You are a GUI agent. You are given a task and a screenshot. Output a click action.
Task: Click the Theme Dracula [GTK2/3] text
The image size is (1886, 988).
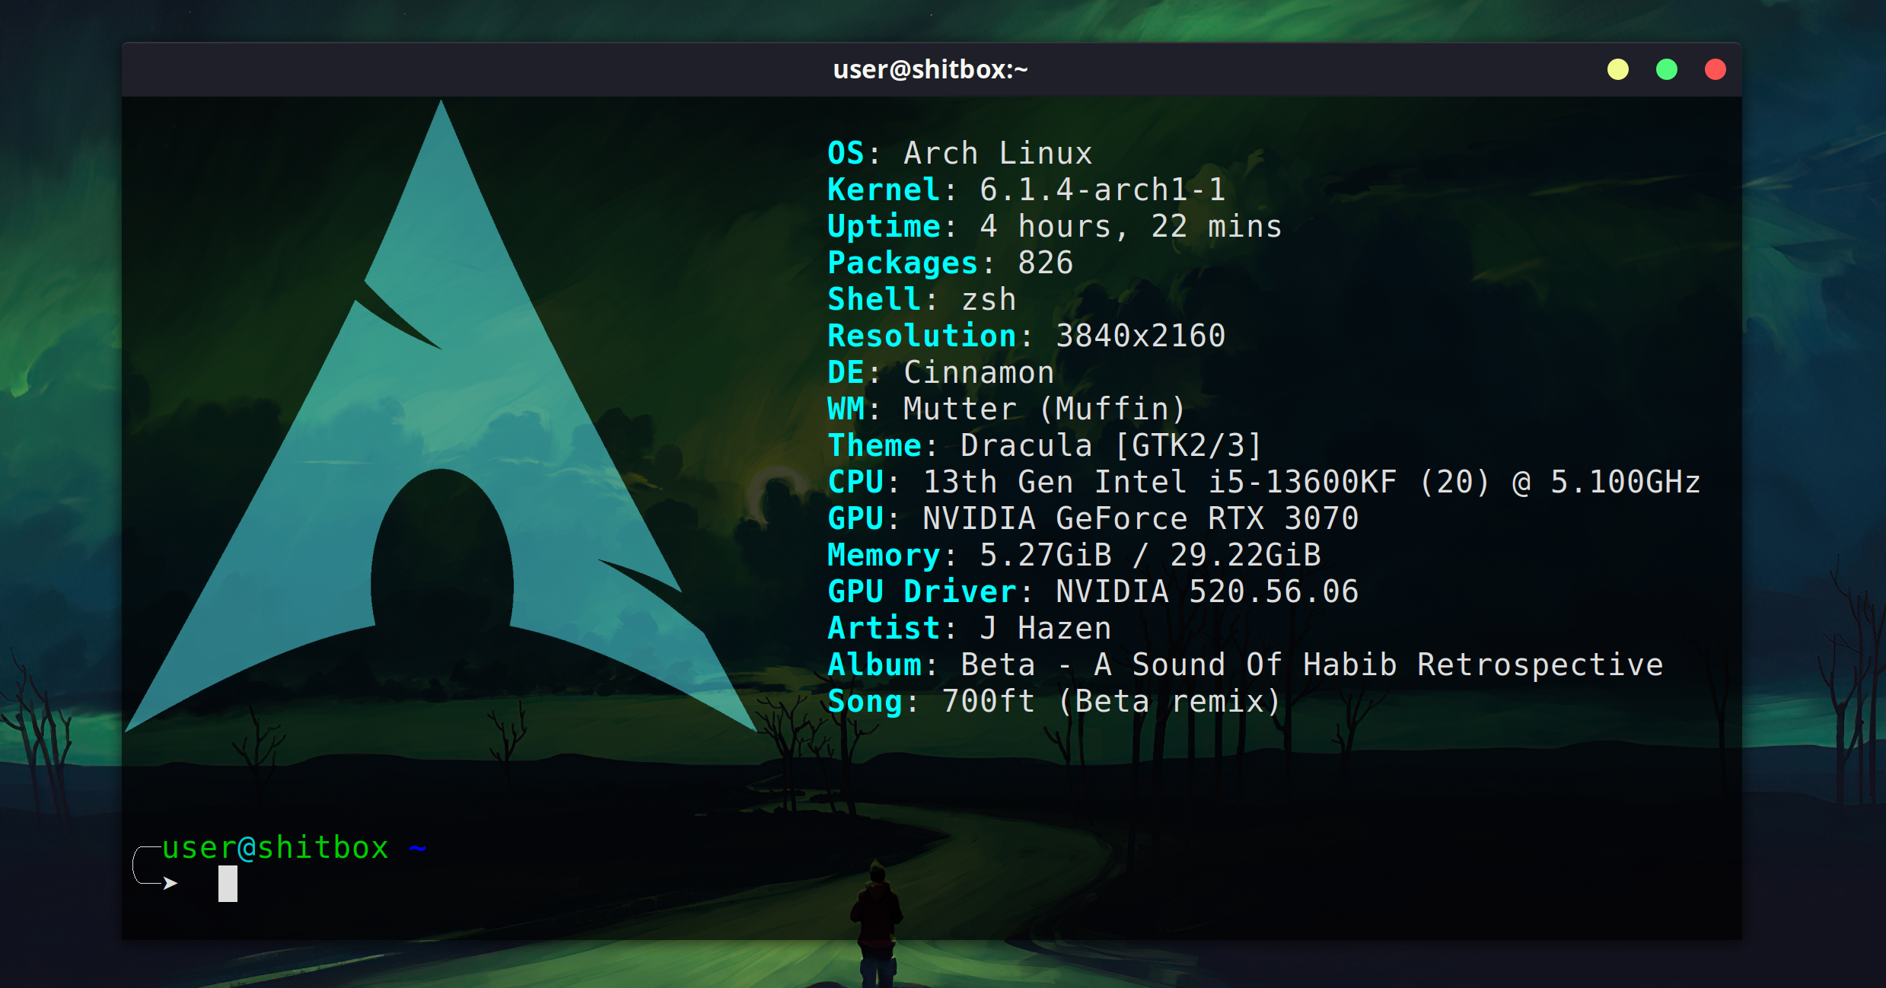(1111, 445)
